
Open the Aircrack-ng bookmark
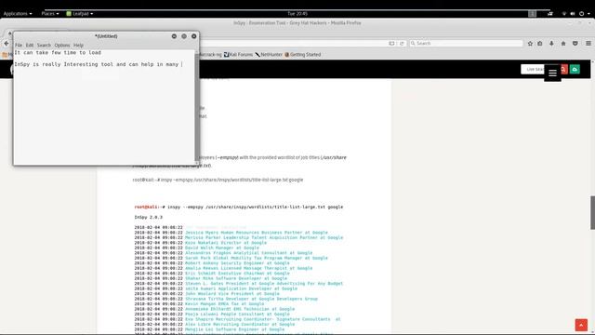click(x=210, y=55)
